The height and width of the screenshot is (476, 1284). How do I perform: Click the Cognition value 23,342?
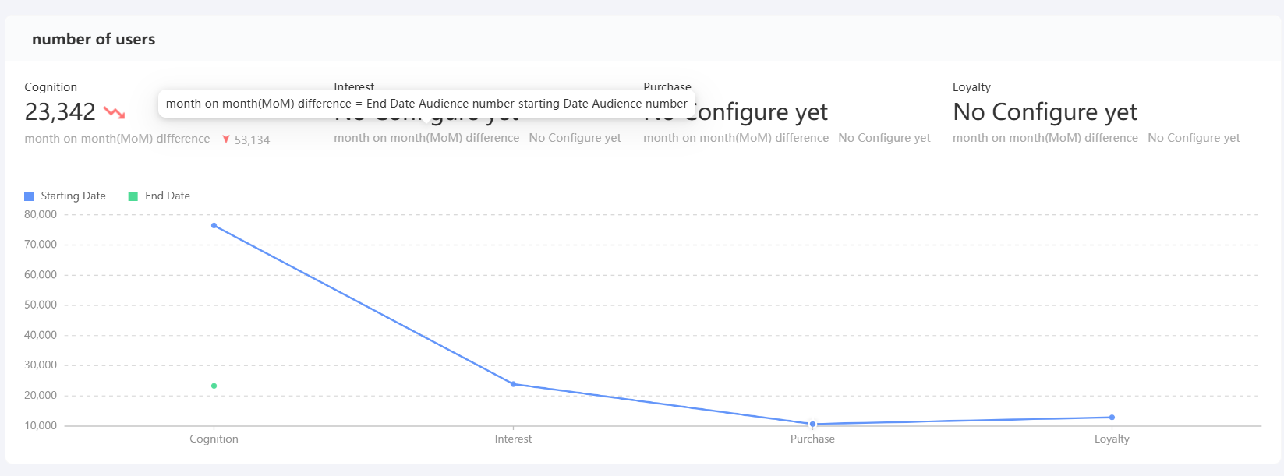coord(60,112)
